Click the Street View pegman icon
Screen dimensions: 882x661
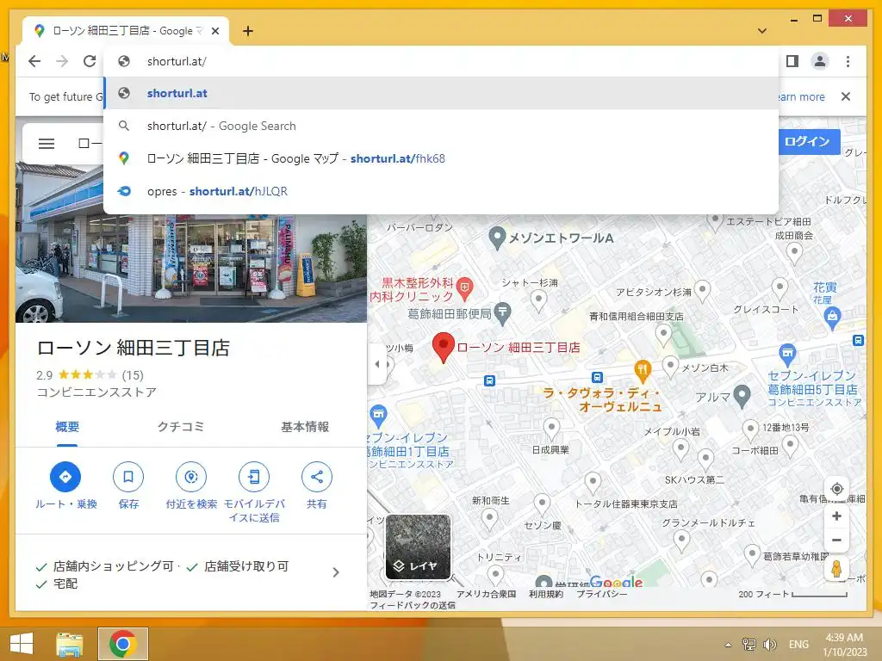[836, 568]
